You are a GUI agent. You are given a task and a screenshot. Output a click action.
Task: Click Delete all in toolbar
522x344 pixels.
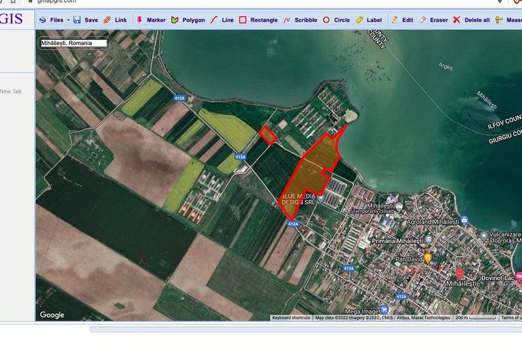tap(471, 20)
